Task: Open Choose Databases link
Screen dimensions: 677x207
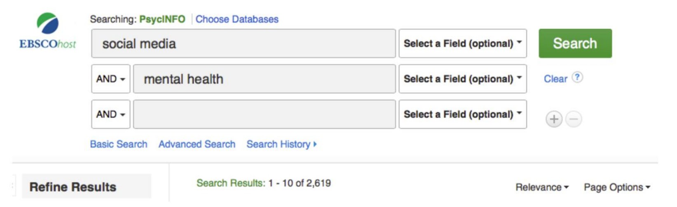Action: pyautogui.click(x=237, y=19)
